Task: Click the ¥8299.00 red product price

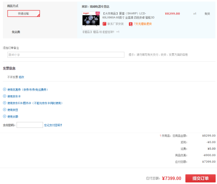Action: pyautogui.click(x=173, y=13)
